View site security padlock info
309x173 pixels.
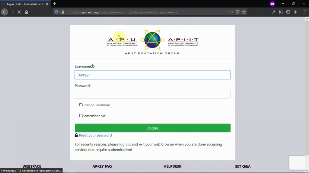point(63,12)
